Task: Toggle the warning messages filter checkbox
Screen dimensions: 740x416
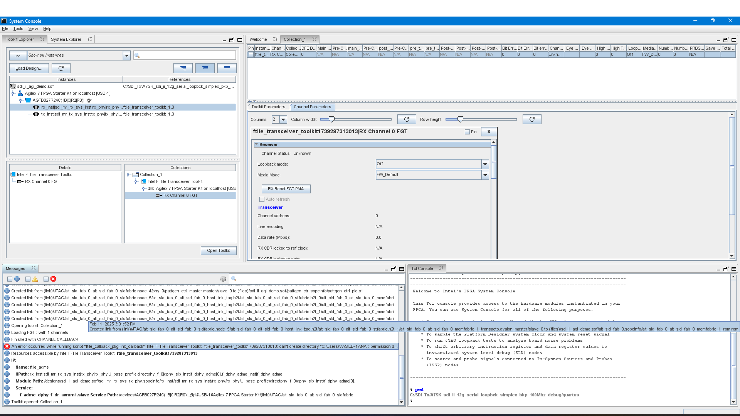Action: (28, 279)
